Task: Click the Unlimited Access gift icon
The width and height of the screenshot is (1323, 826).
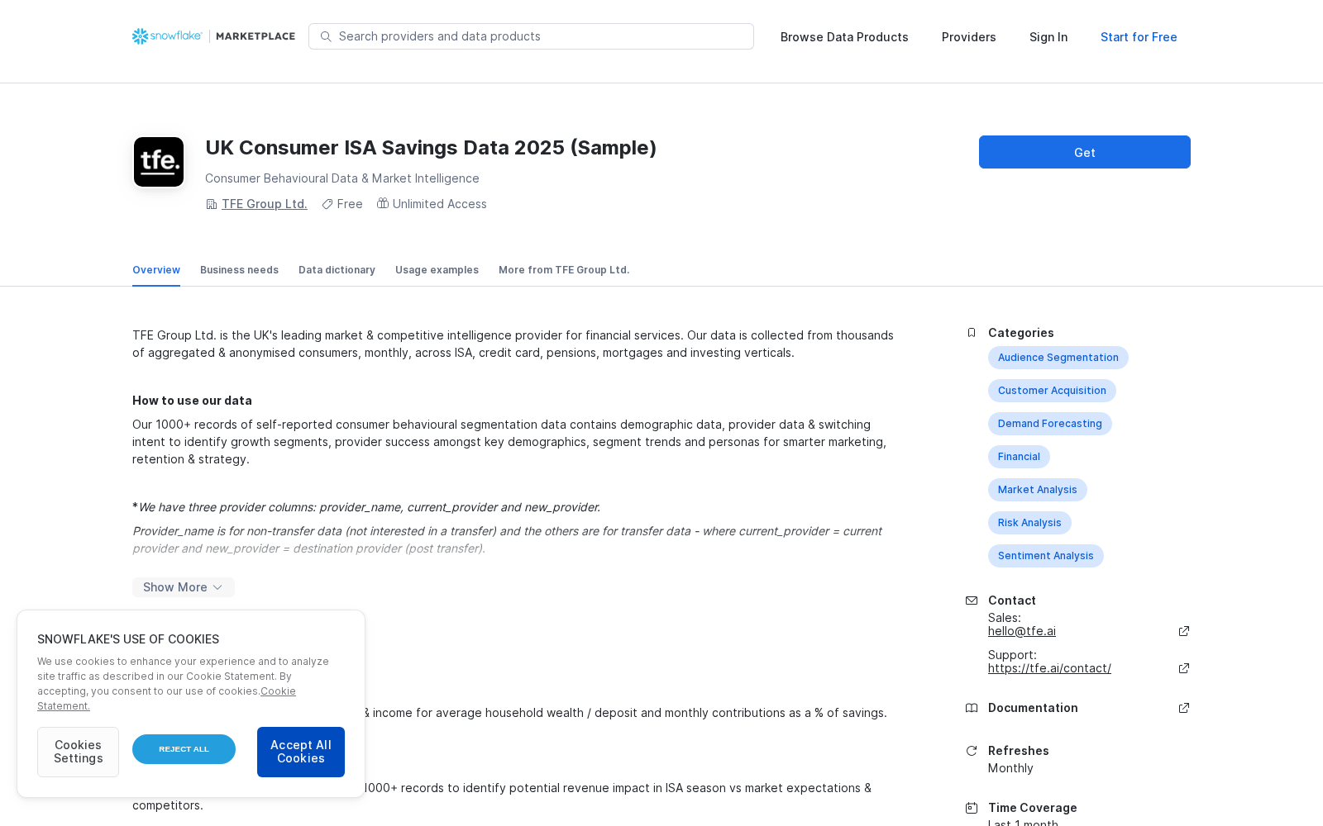Action: tap(383, 203)
